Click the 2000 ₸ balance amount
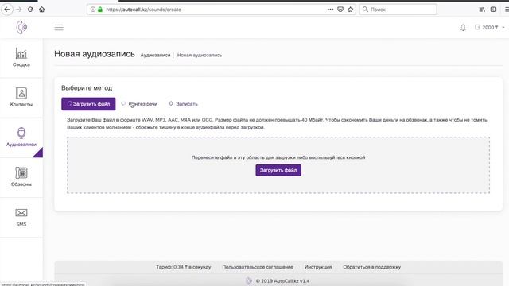509x286 pixels. (x=490, y=28)
